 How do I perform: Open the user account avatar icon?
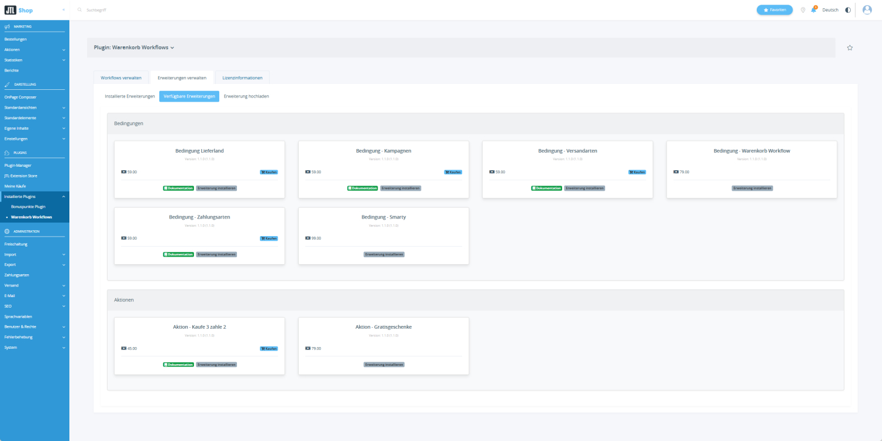coord(867,10)
